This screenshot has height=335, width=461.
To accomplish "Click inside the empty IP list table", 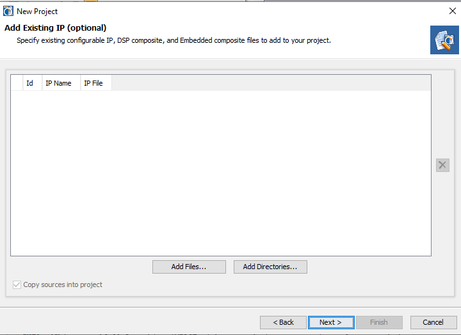I will tap(220, 173).
